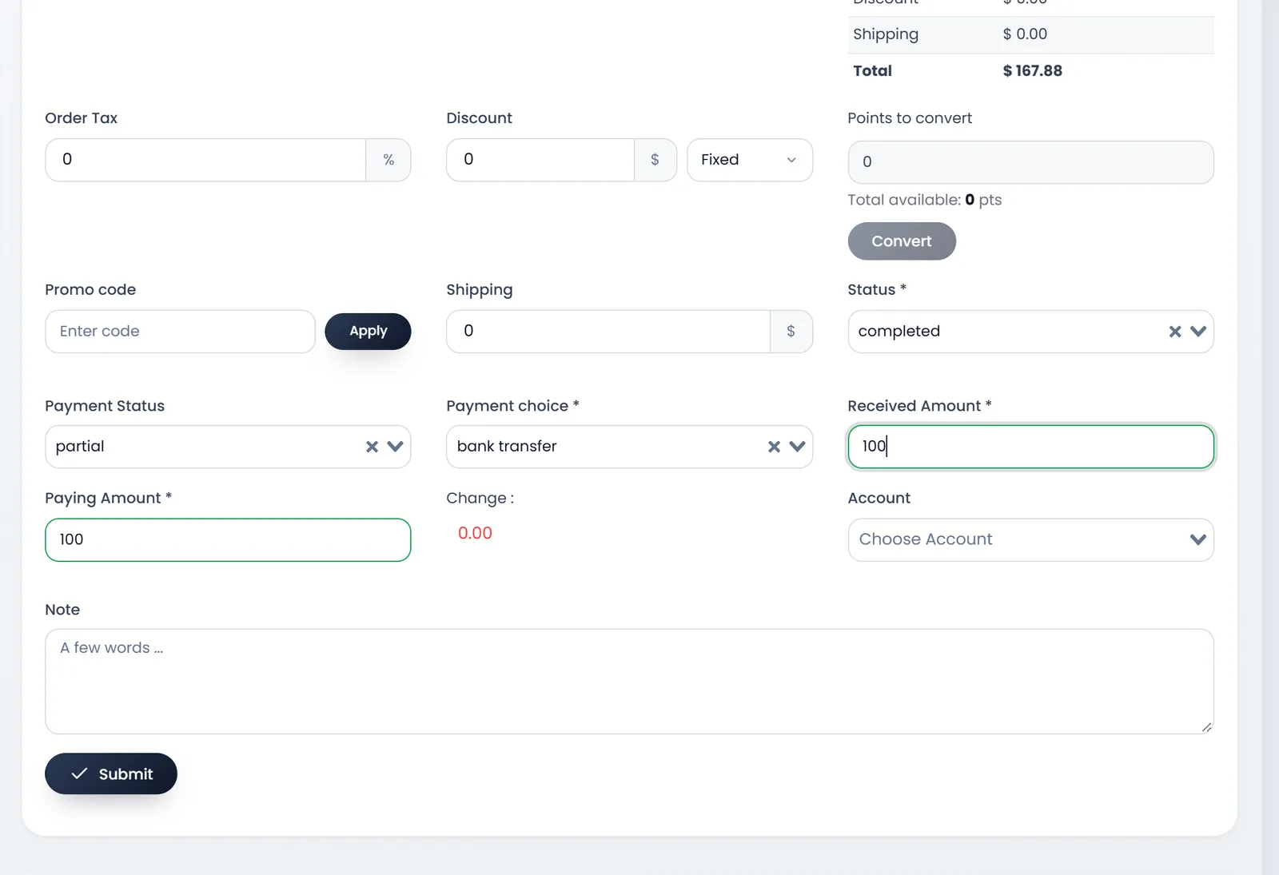The image size is (1279, 875).
Task: Clear the partial payment status
Action: click(372, 447)
